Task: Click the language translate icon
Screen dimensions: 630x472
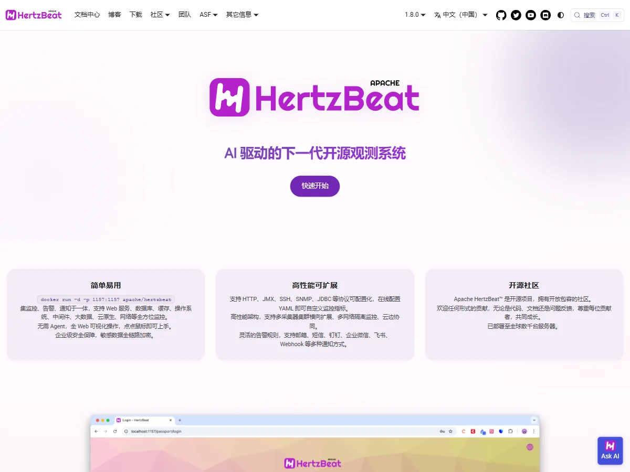Action: point(437,15)
